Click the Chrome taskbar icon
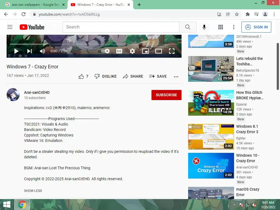Screen dimensions: 280x210 (x=22, y=205)
